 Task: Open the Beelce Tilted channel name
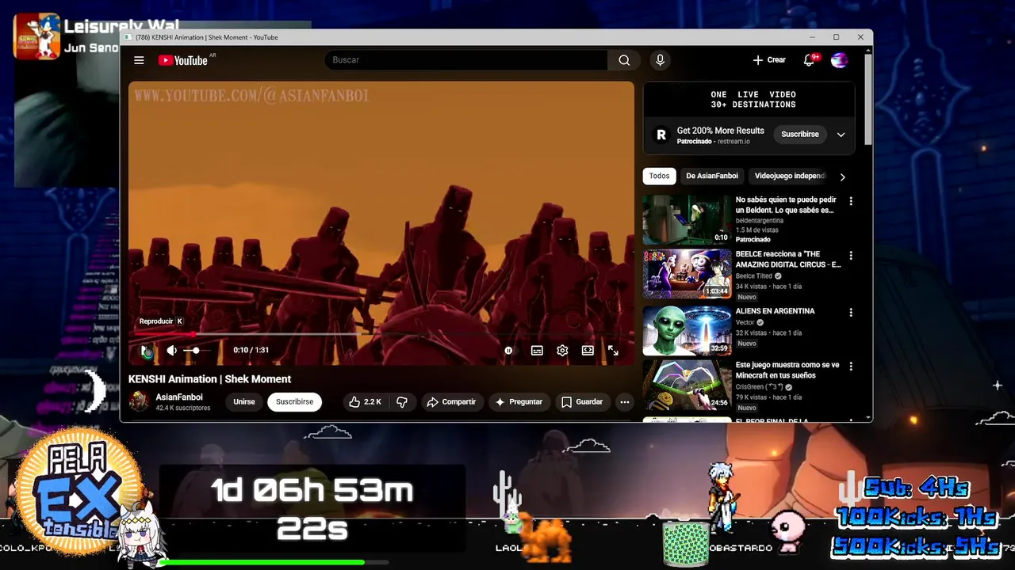[x=754, y=276]
